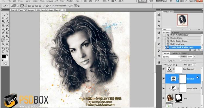The width and height of the screenshot is (204, 108).
Task: Open the layer Opacity slider arrow
Action: [x=194, y=57]
